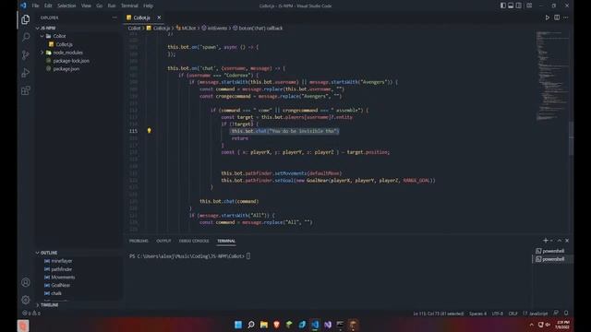Open the Customize Layout icon
The width and height of the screenshot is (591, 332).
pyautogui.click(x=529, y=6)
